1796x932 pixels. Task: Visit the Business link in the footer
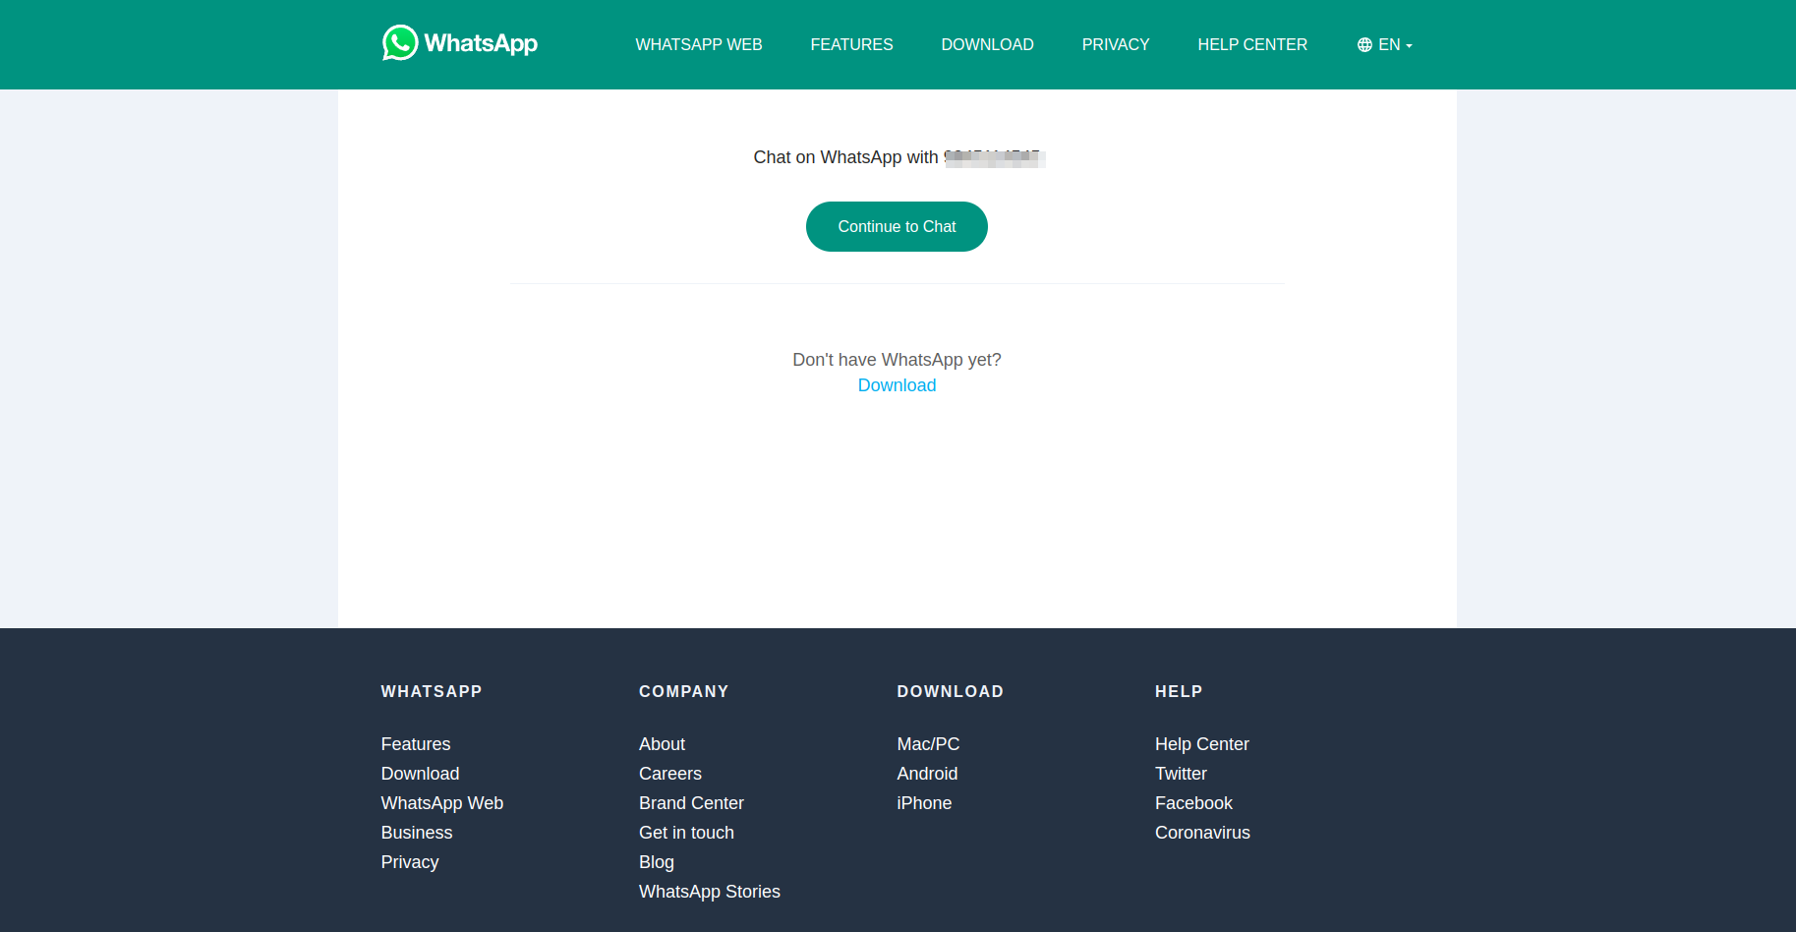417,833
